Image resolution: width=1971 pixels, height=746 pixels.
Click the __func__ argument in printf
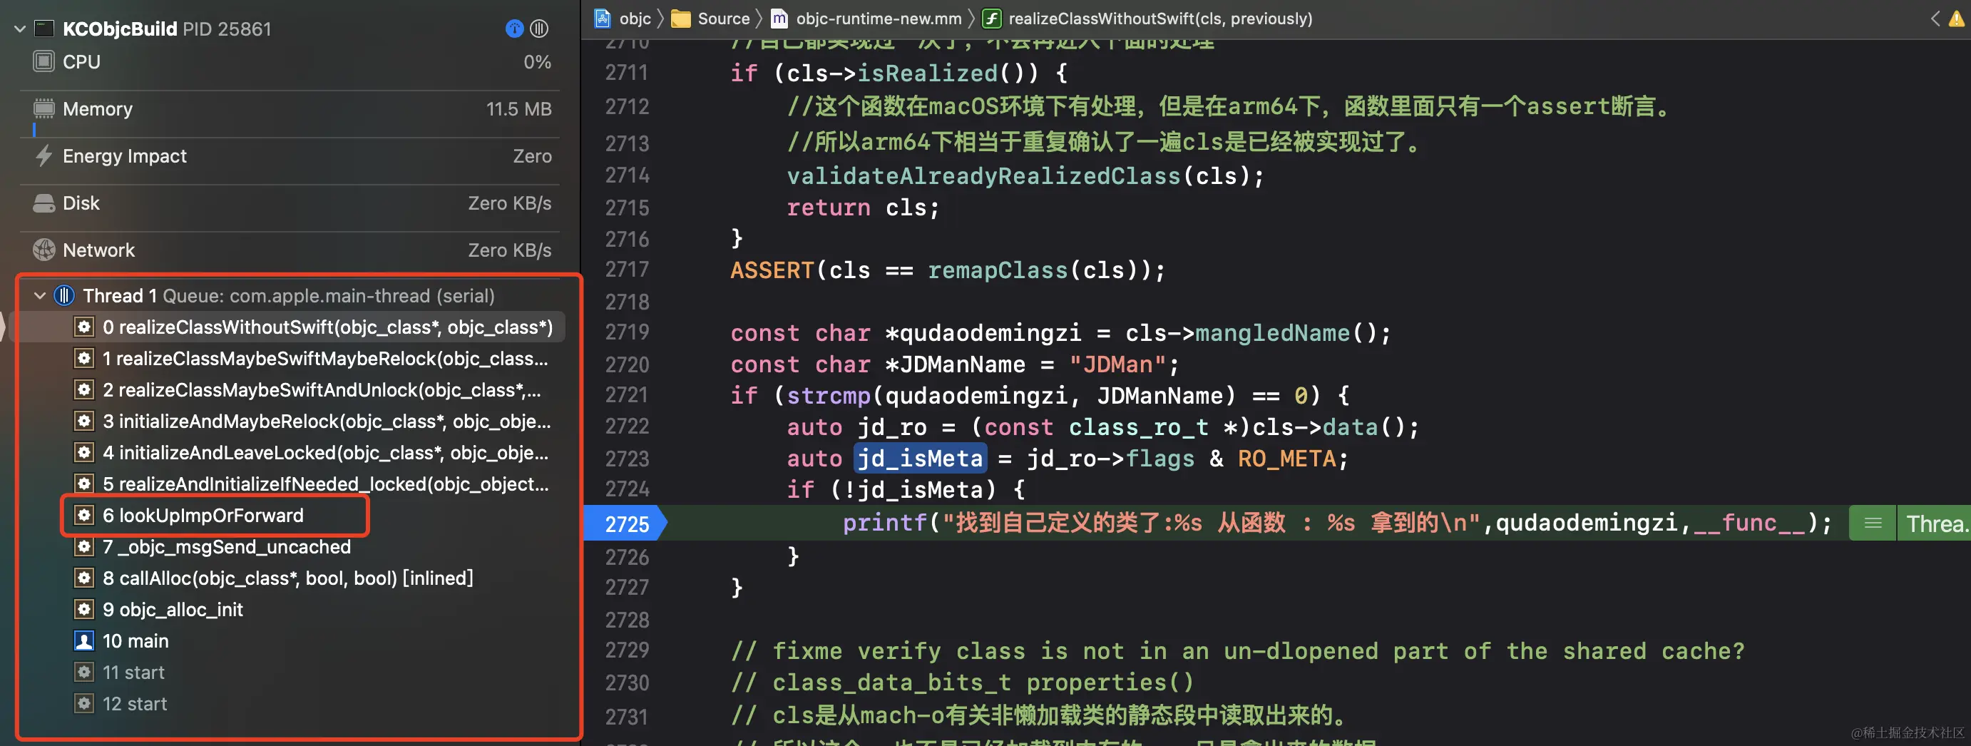pyautogui.click(x=1750, y=523)
